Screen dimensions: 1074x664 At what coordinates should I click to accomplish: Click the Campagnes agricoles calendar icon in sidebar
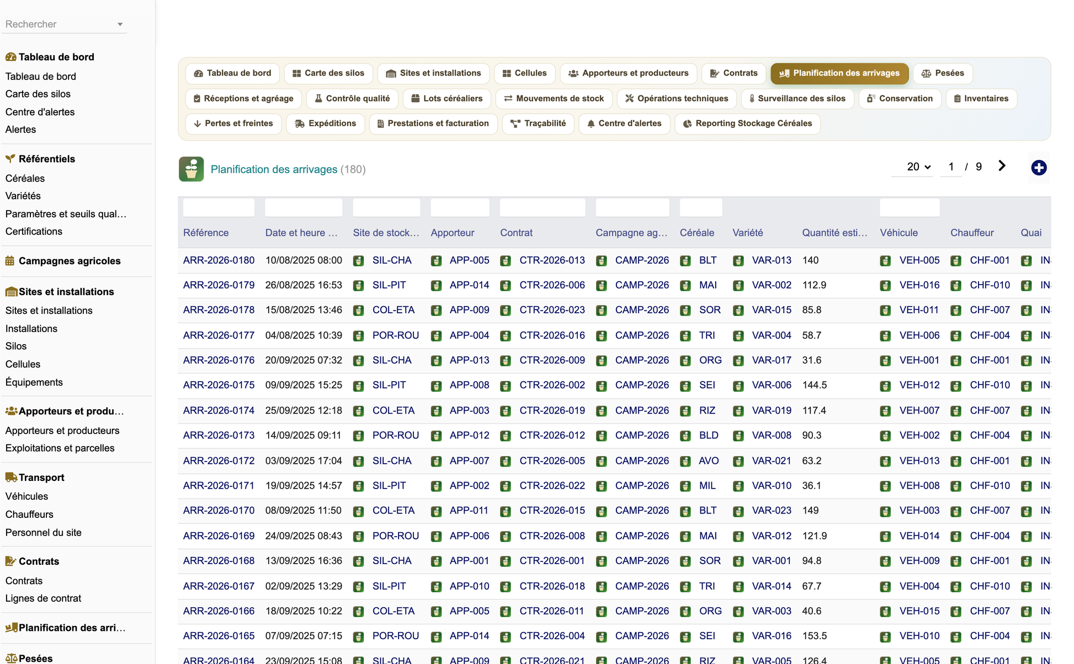pyautogui.click(x=10, y=261)
